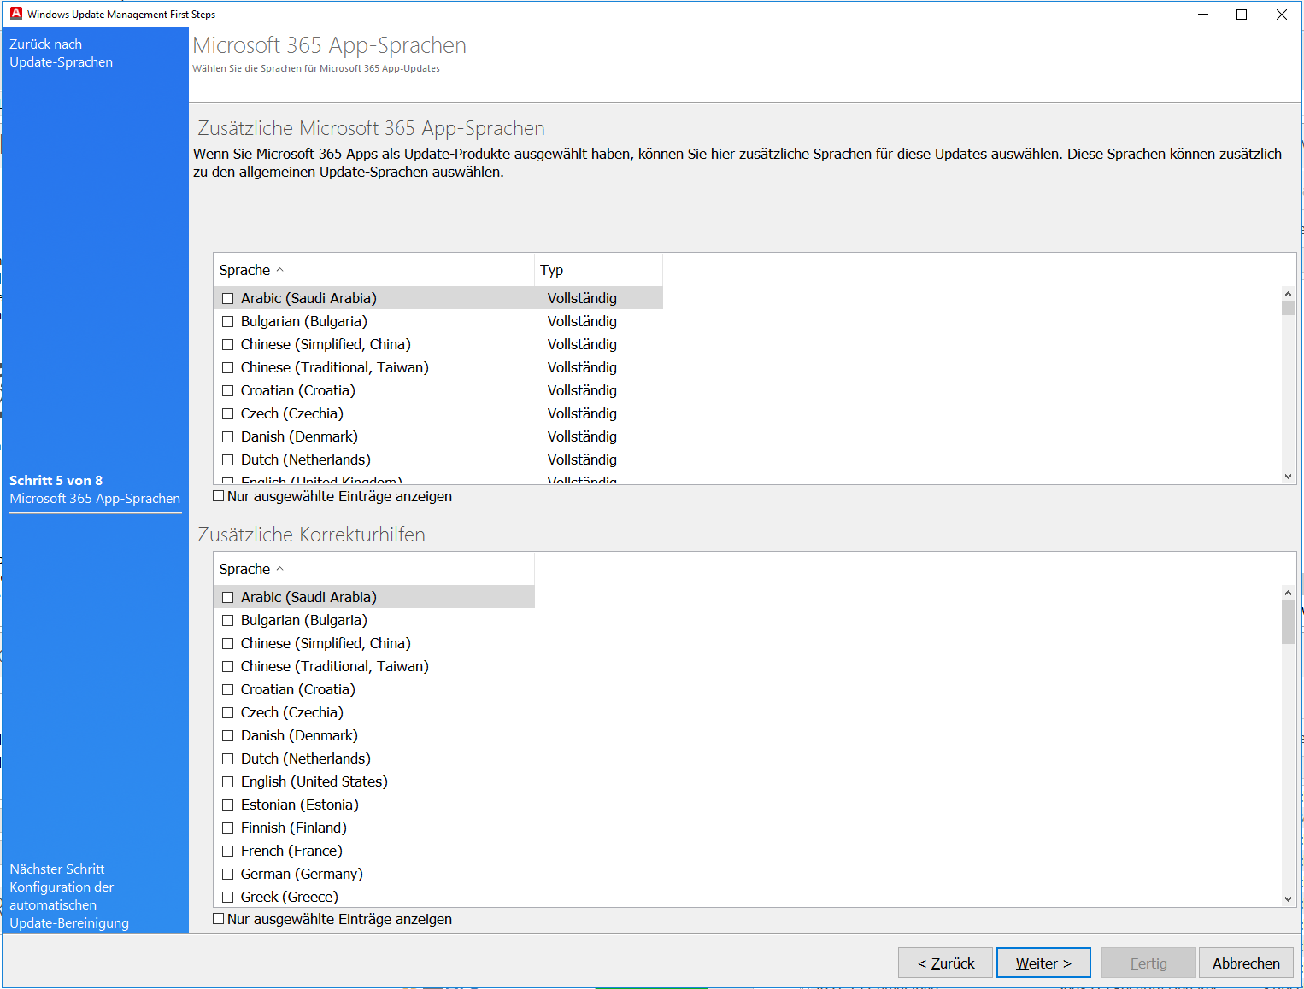Enable the Greek (Greece) proofing checkbox

click(227, 898)
